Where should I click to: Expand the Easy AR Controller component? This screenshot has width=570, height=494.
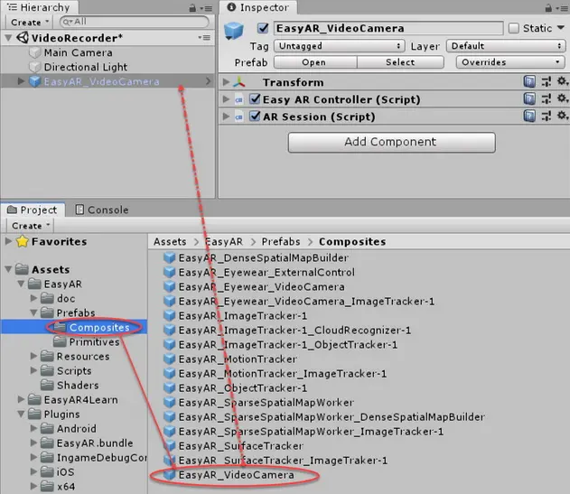(x=226, y=99)
